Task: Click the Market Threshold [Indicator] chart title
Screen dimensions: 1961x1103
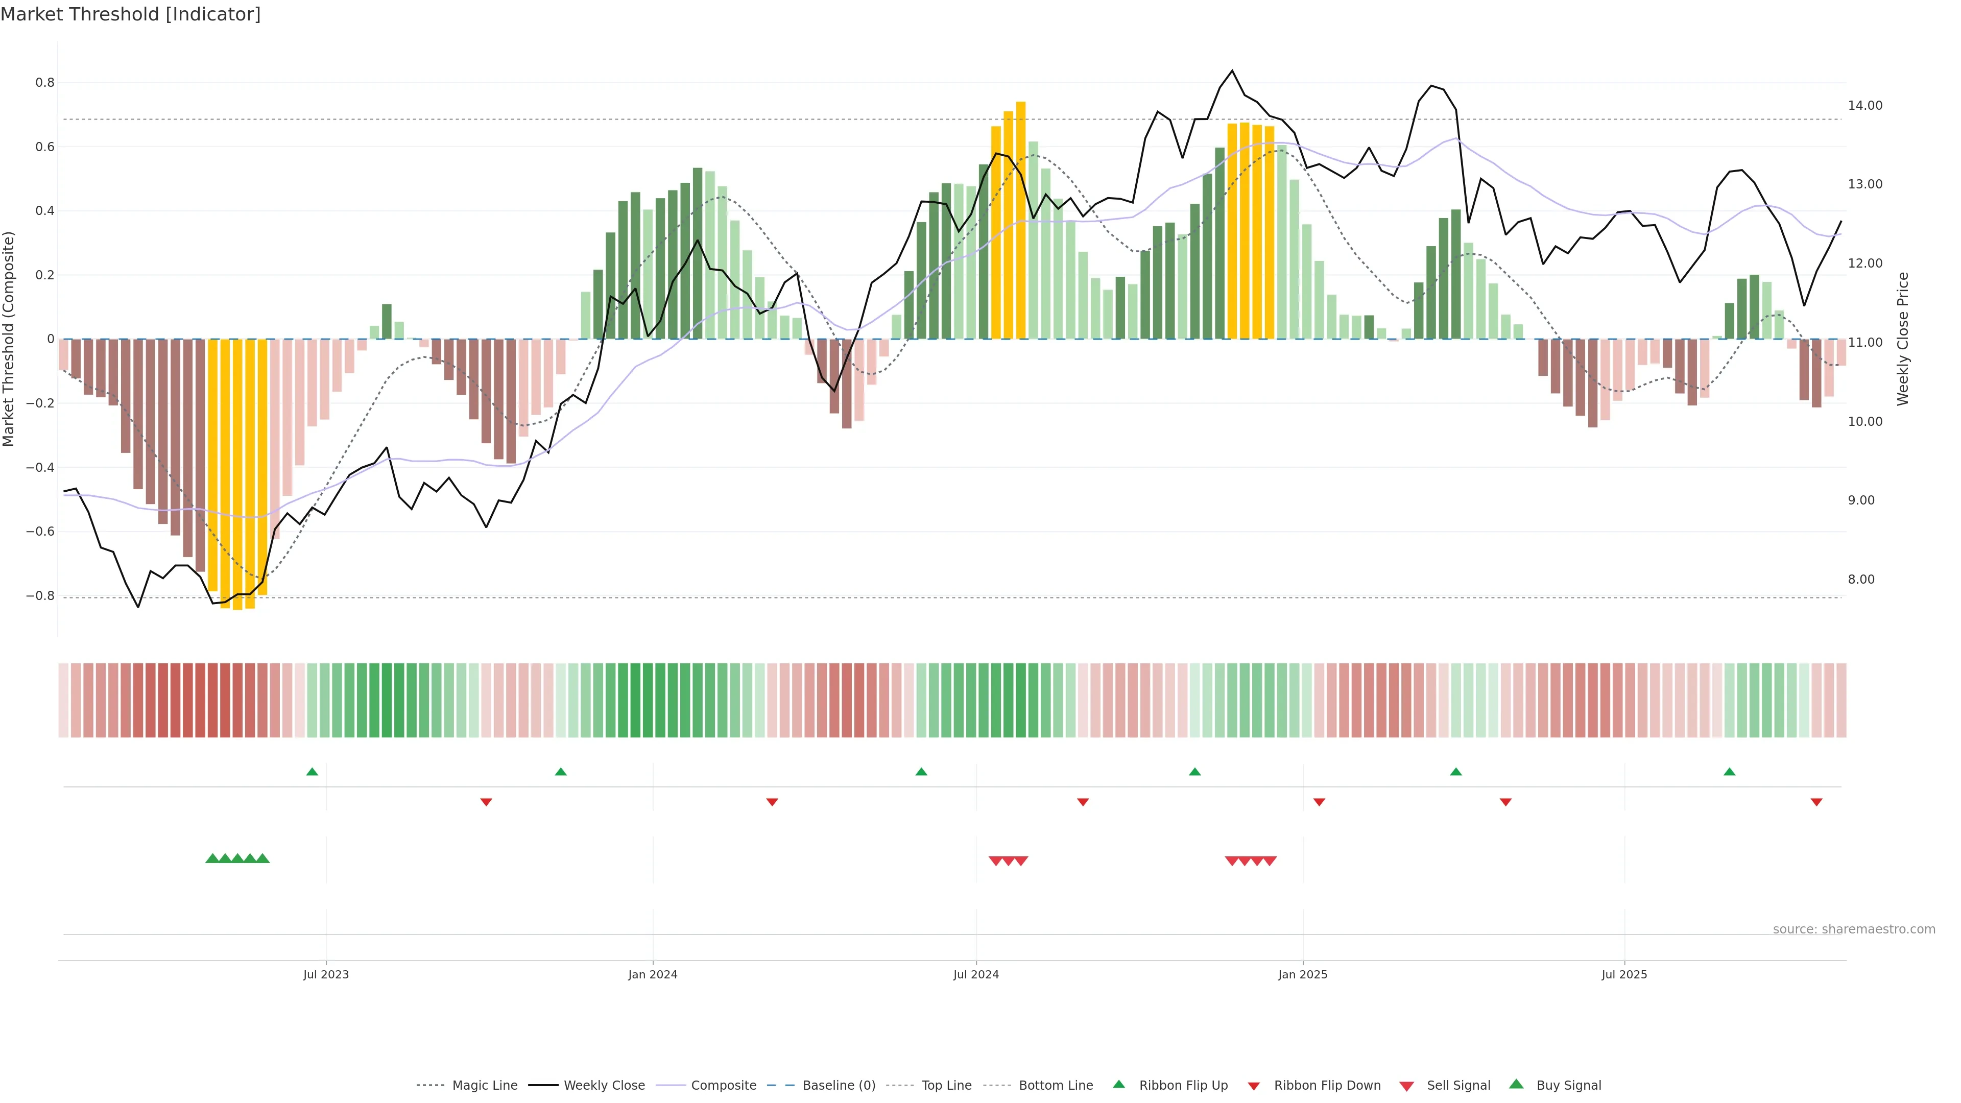Action: [x=130, y=14]
